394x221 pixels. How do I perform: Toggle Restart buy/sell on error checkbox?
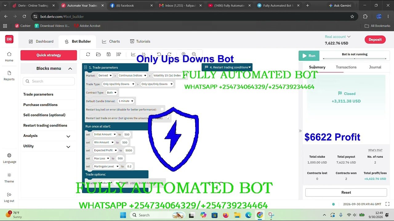pos(162,109)
